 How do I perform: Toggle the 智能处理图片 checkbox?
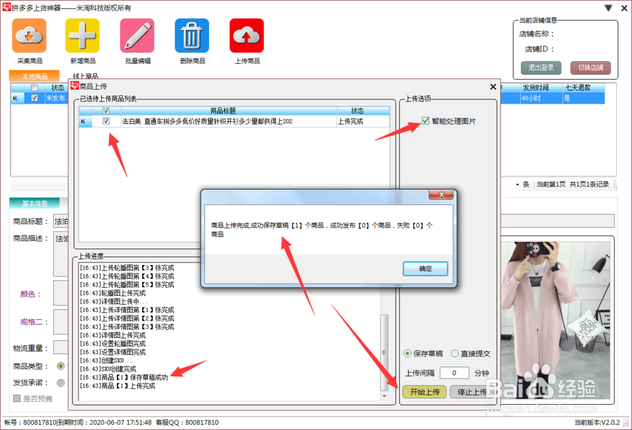tap(425, 121)
